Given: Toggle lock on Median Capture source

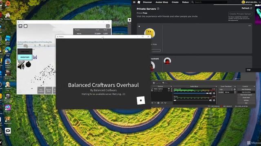Looking at the screenshot, I should coord(171,89).
